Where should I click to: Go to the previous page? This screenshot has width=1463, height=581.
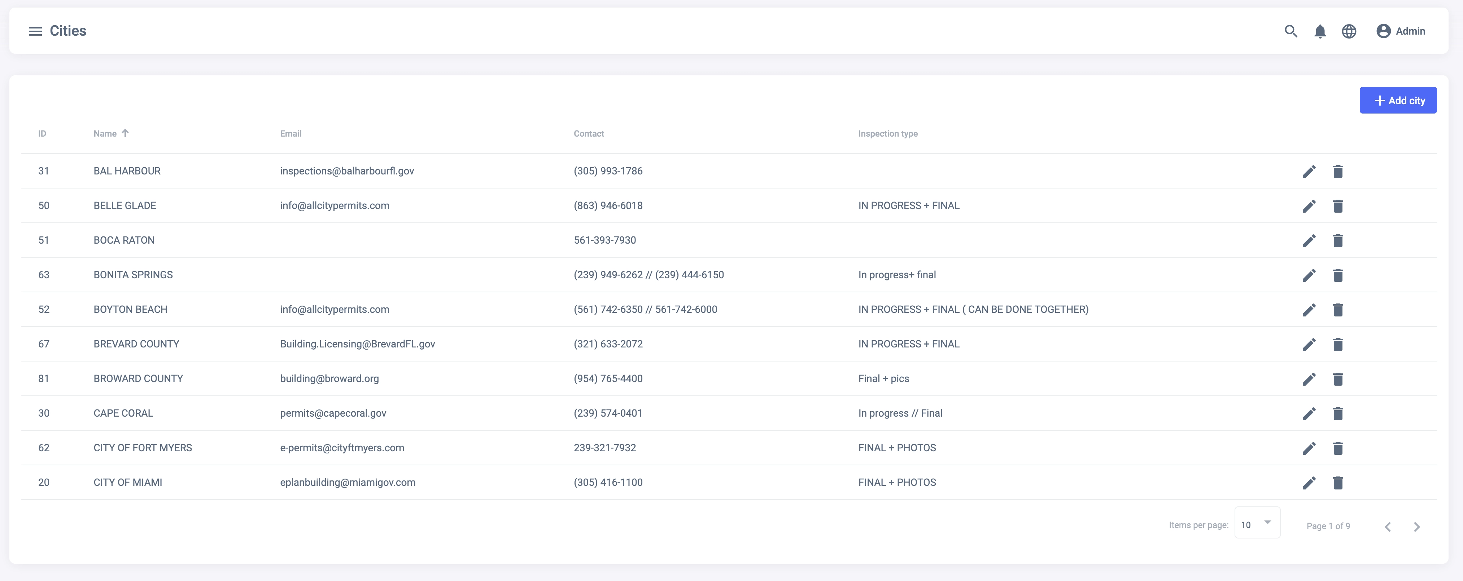coord(1388,527)
